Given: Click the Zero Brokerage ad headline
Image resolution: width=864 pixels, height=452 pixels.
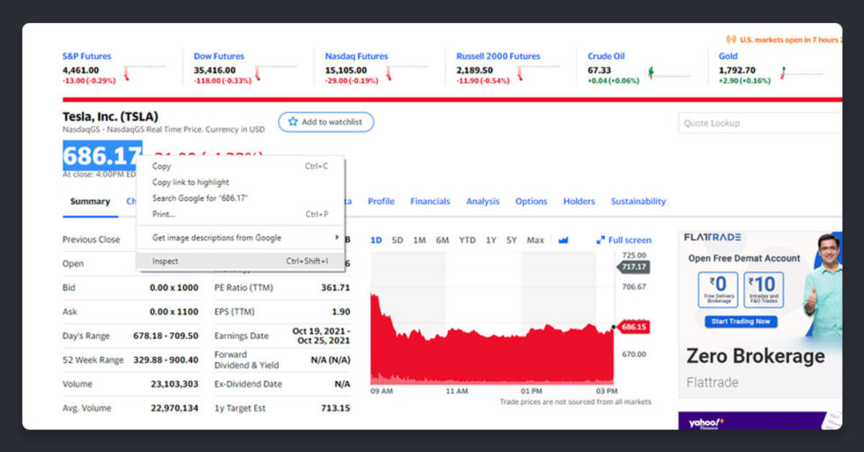Looking at the screenshot, I should coord(756,356).
